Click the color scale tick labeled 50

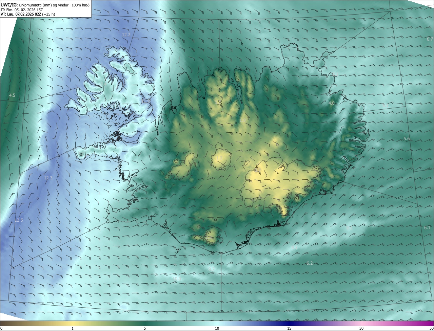pyautogui.click(x=432, y=328)
